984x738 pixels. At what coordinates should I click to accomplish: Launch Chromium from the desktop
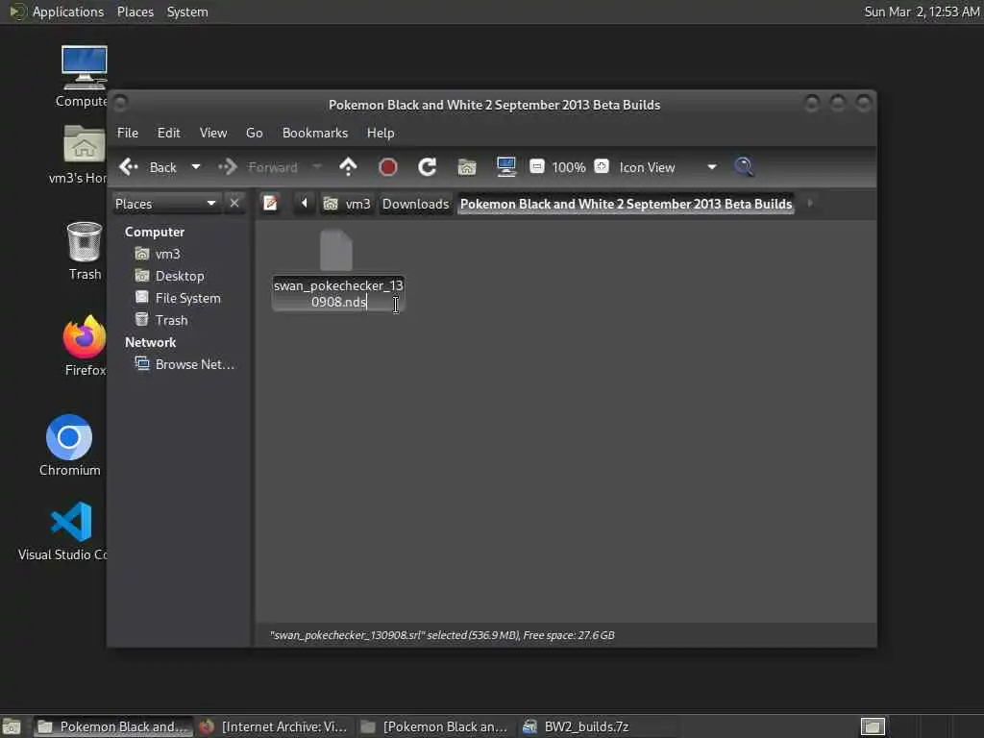tap(69, 445)
